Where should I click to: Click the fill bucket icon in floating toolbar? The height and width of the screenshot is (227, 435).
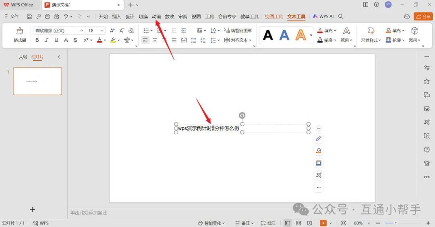[319, 151]
